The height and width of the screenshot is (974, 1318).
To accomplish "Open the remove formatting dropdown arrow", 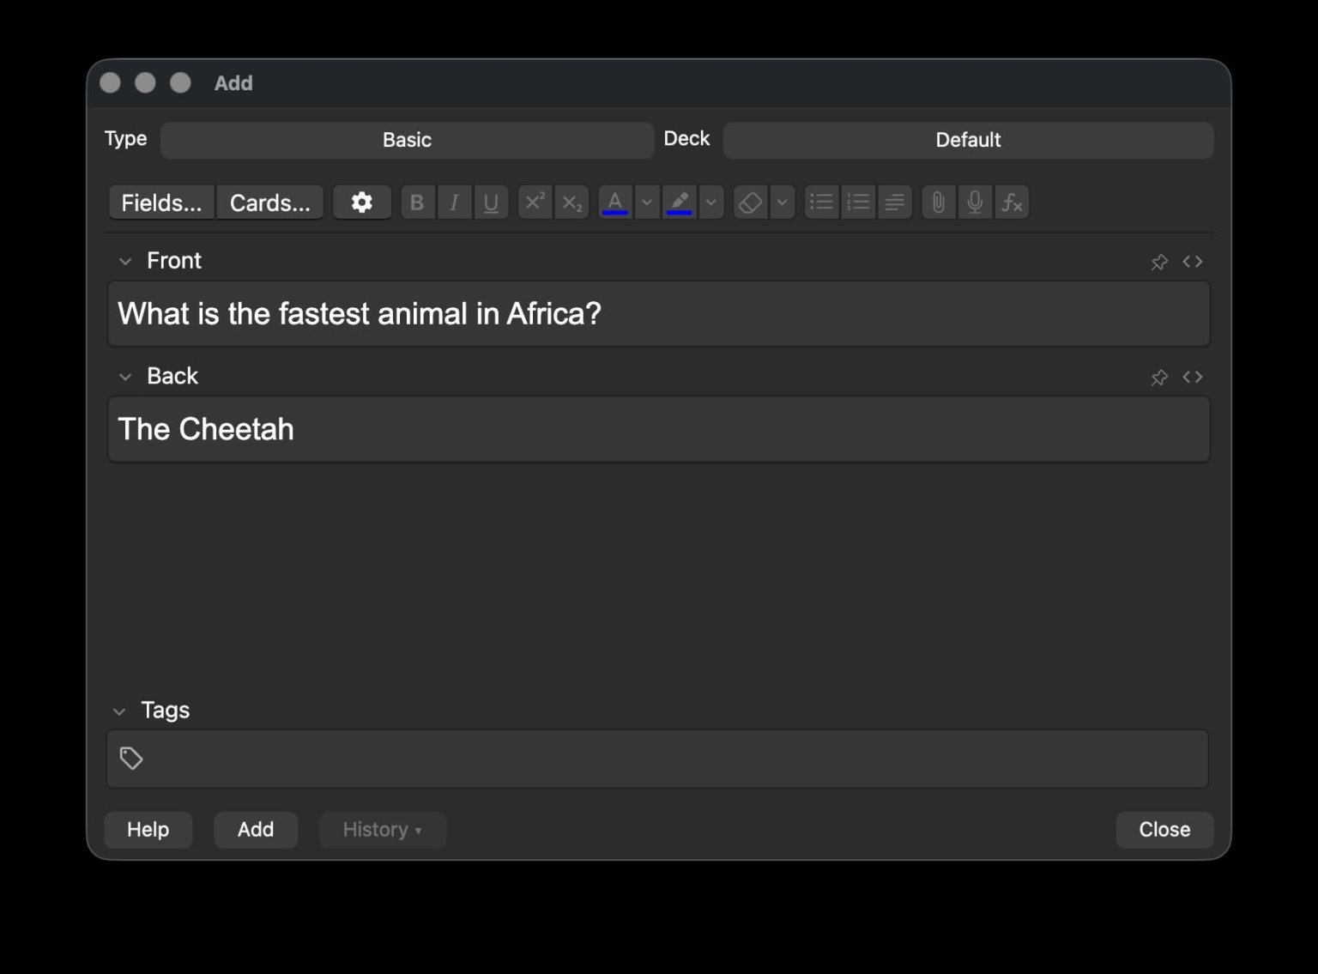I will 782,203.
